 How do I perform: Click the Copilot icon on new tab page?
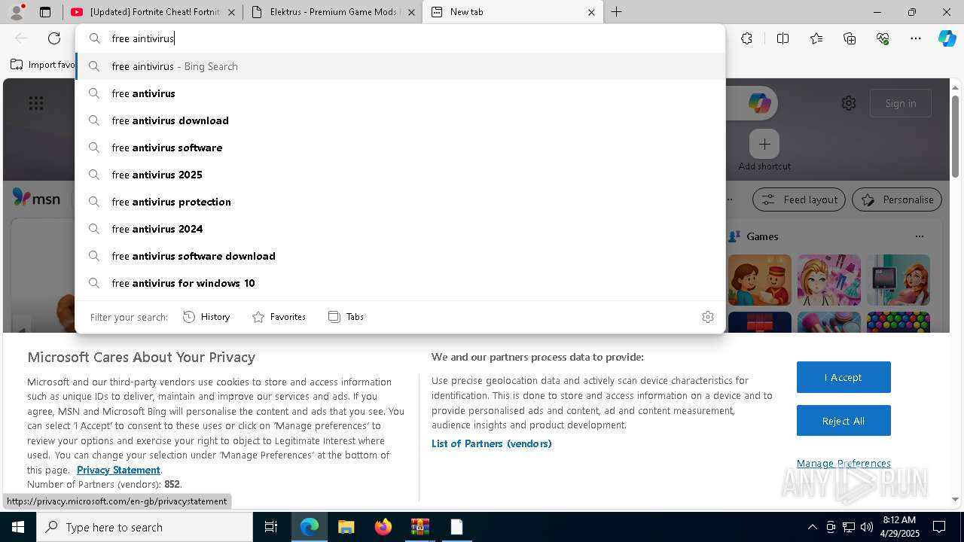pyautogui.click(x=759, y=103)
